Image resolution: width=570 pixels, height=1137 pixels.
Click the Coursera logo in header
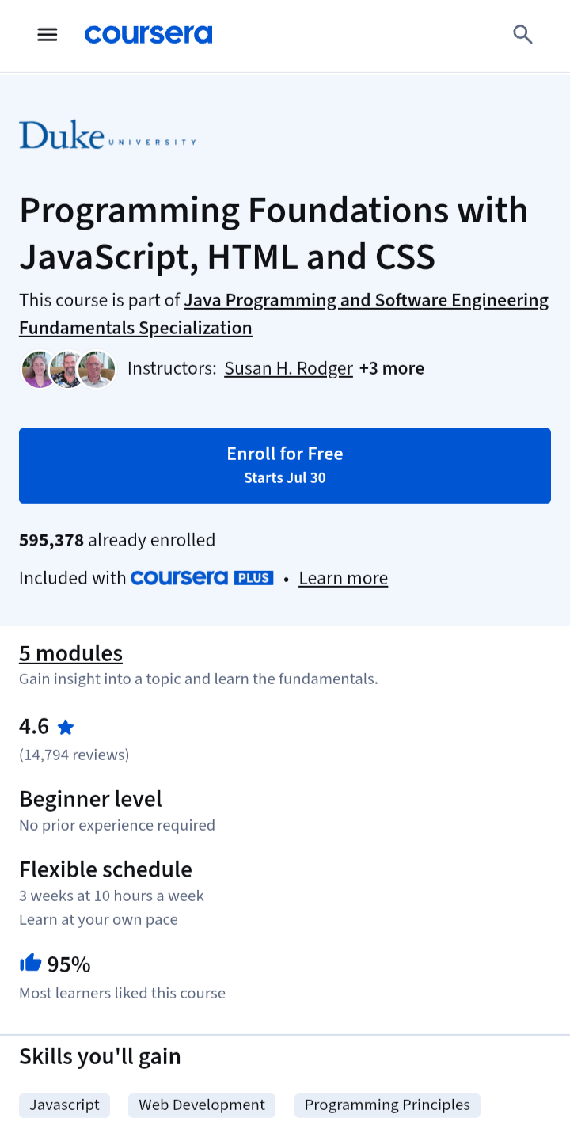(x=149, y=35)
